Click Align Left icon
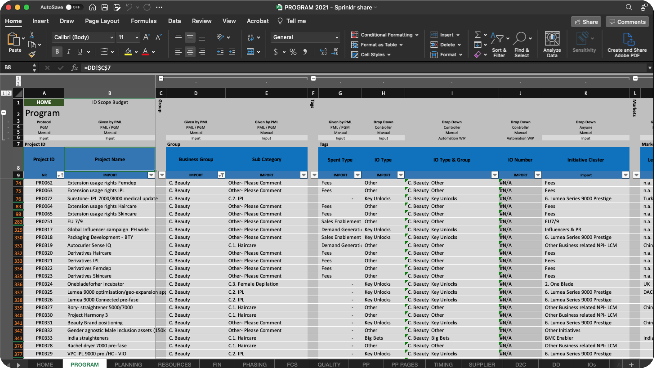Image resolution: width=654 pixels, height=368 pixels. click(x=178, y=52)
